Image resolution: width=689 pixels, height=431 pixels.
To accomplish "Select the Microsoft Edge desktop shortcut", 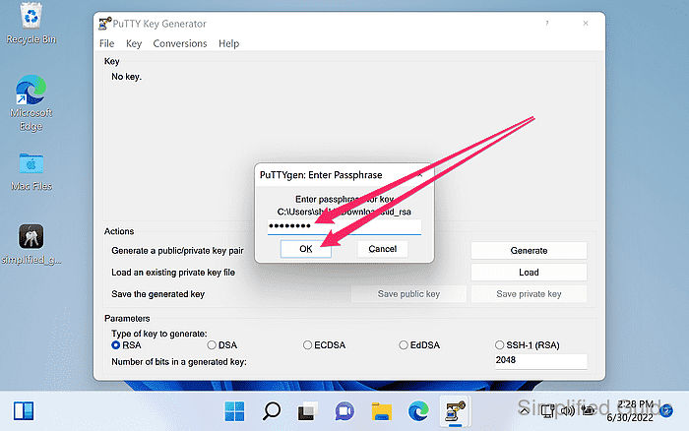I will click(x=31, y=102).
